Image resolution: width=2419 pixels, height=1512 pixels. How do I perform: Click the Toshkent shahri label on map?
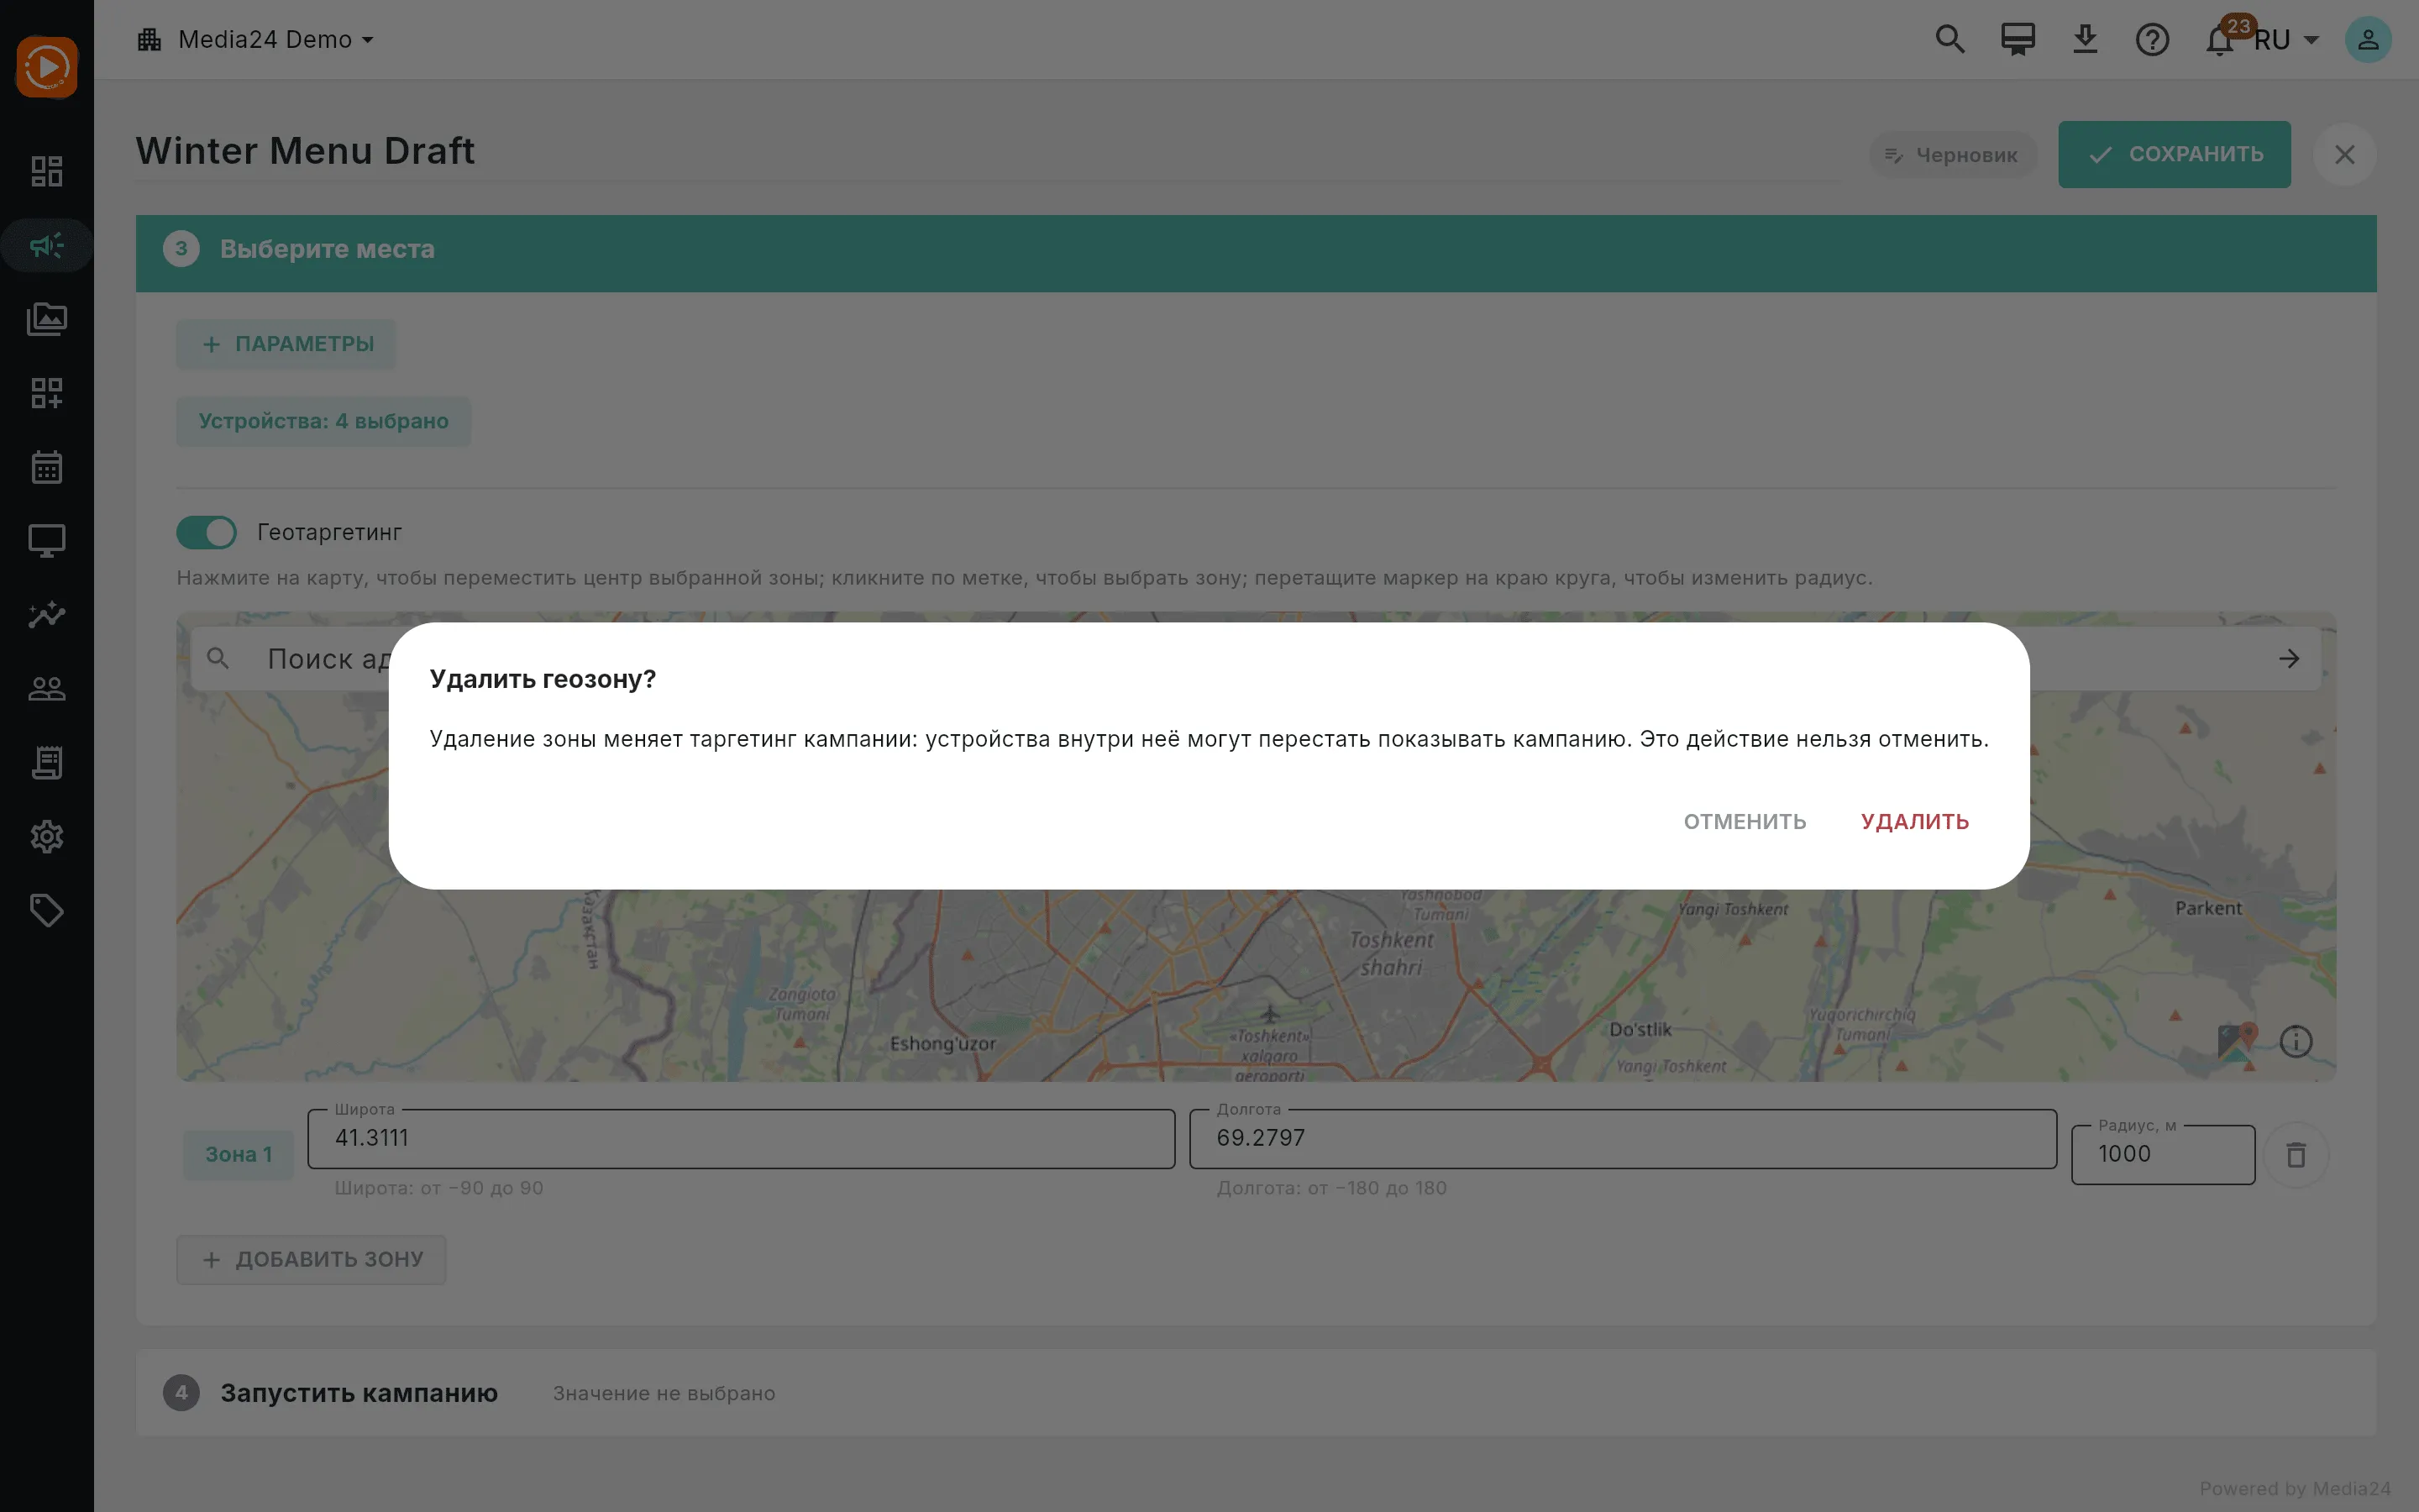tap(1390, 953)
